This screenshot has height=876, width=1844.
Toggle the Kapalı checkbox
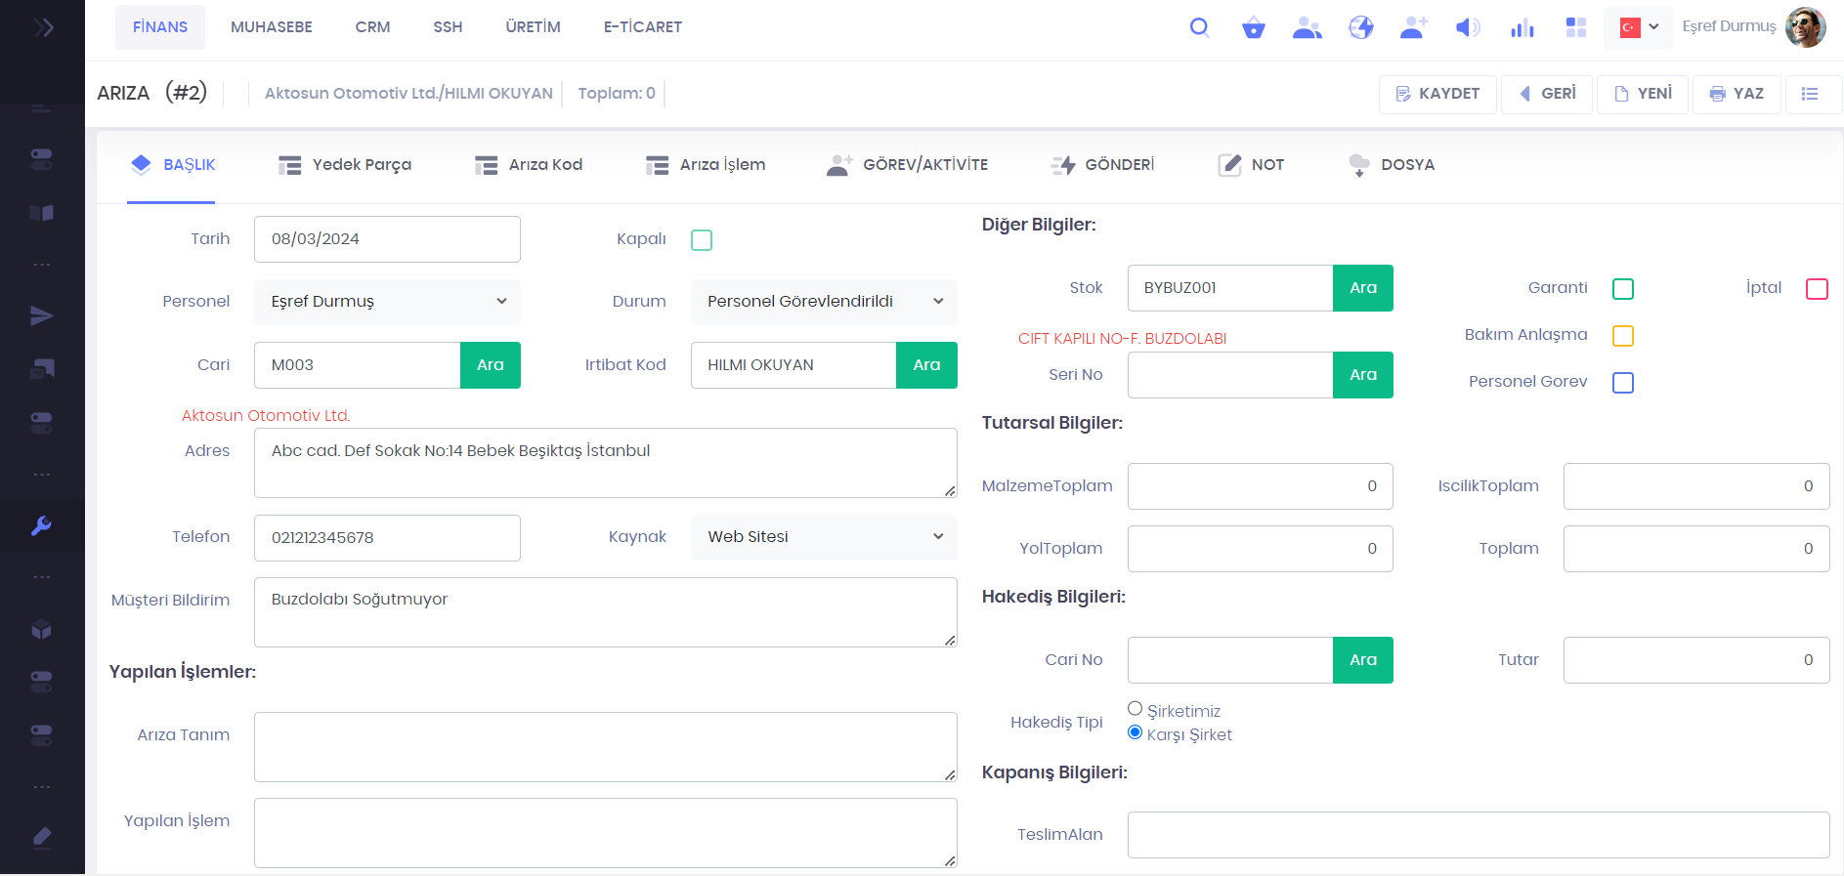click(702, 240)
